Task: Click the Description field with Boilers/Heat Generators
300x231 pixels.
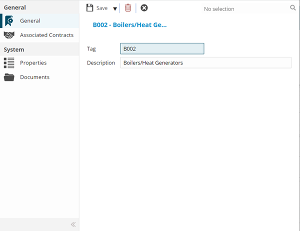Action: (x=205, y=63)
